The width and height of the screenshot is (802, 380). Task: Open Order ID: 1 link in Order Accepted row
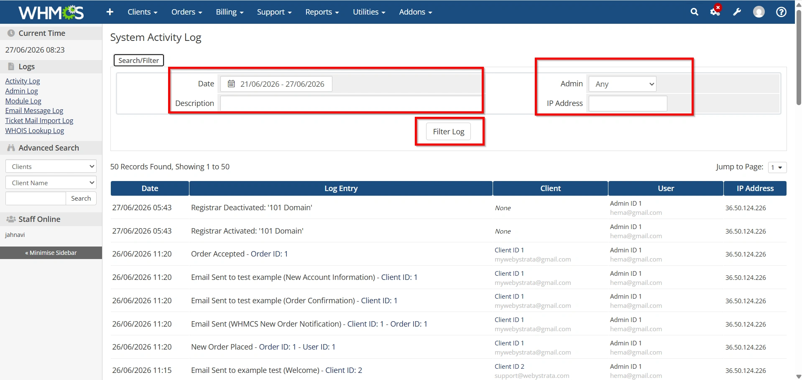pyautogui.click(x=269, y=254)
